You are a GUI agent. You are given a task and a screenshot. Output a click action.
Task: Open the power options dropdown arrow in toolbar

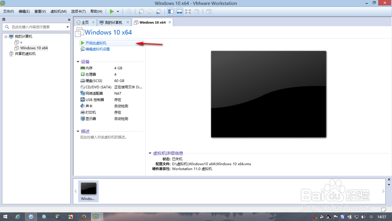tap(118, 11)
